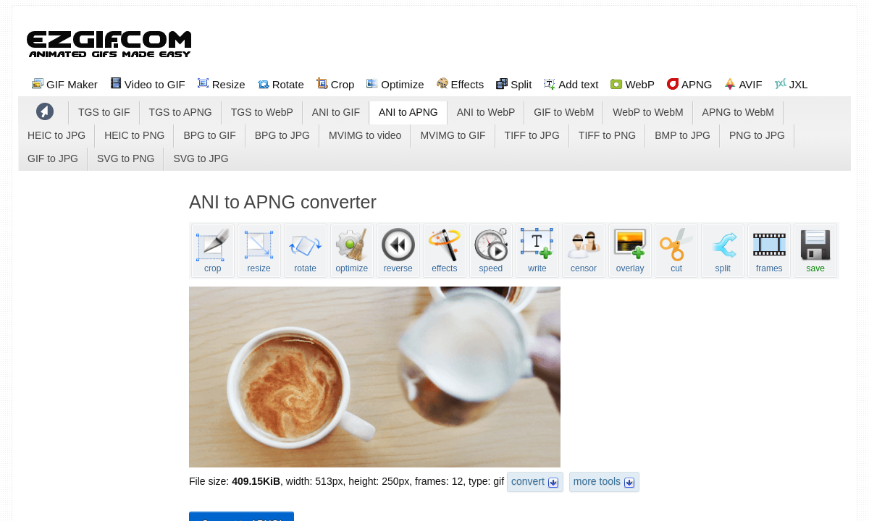Click the optimize tool
The width and height of the screenshot is (869, 521).
tap(351, 250)
